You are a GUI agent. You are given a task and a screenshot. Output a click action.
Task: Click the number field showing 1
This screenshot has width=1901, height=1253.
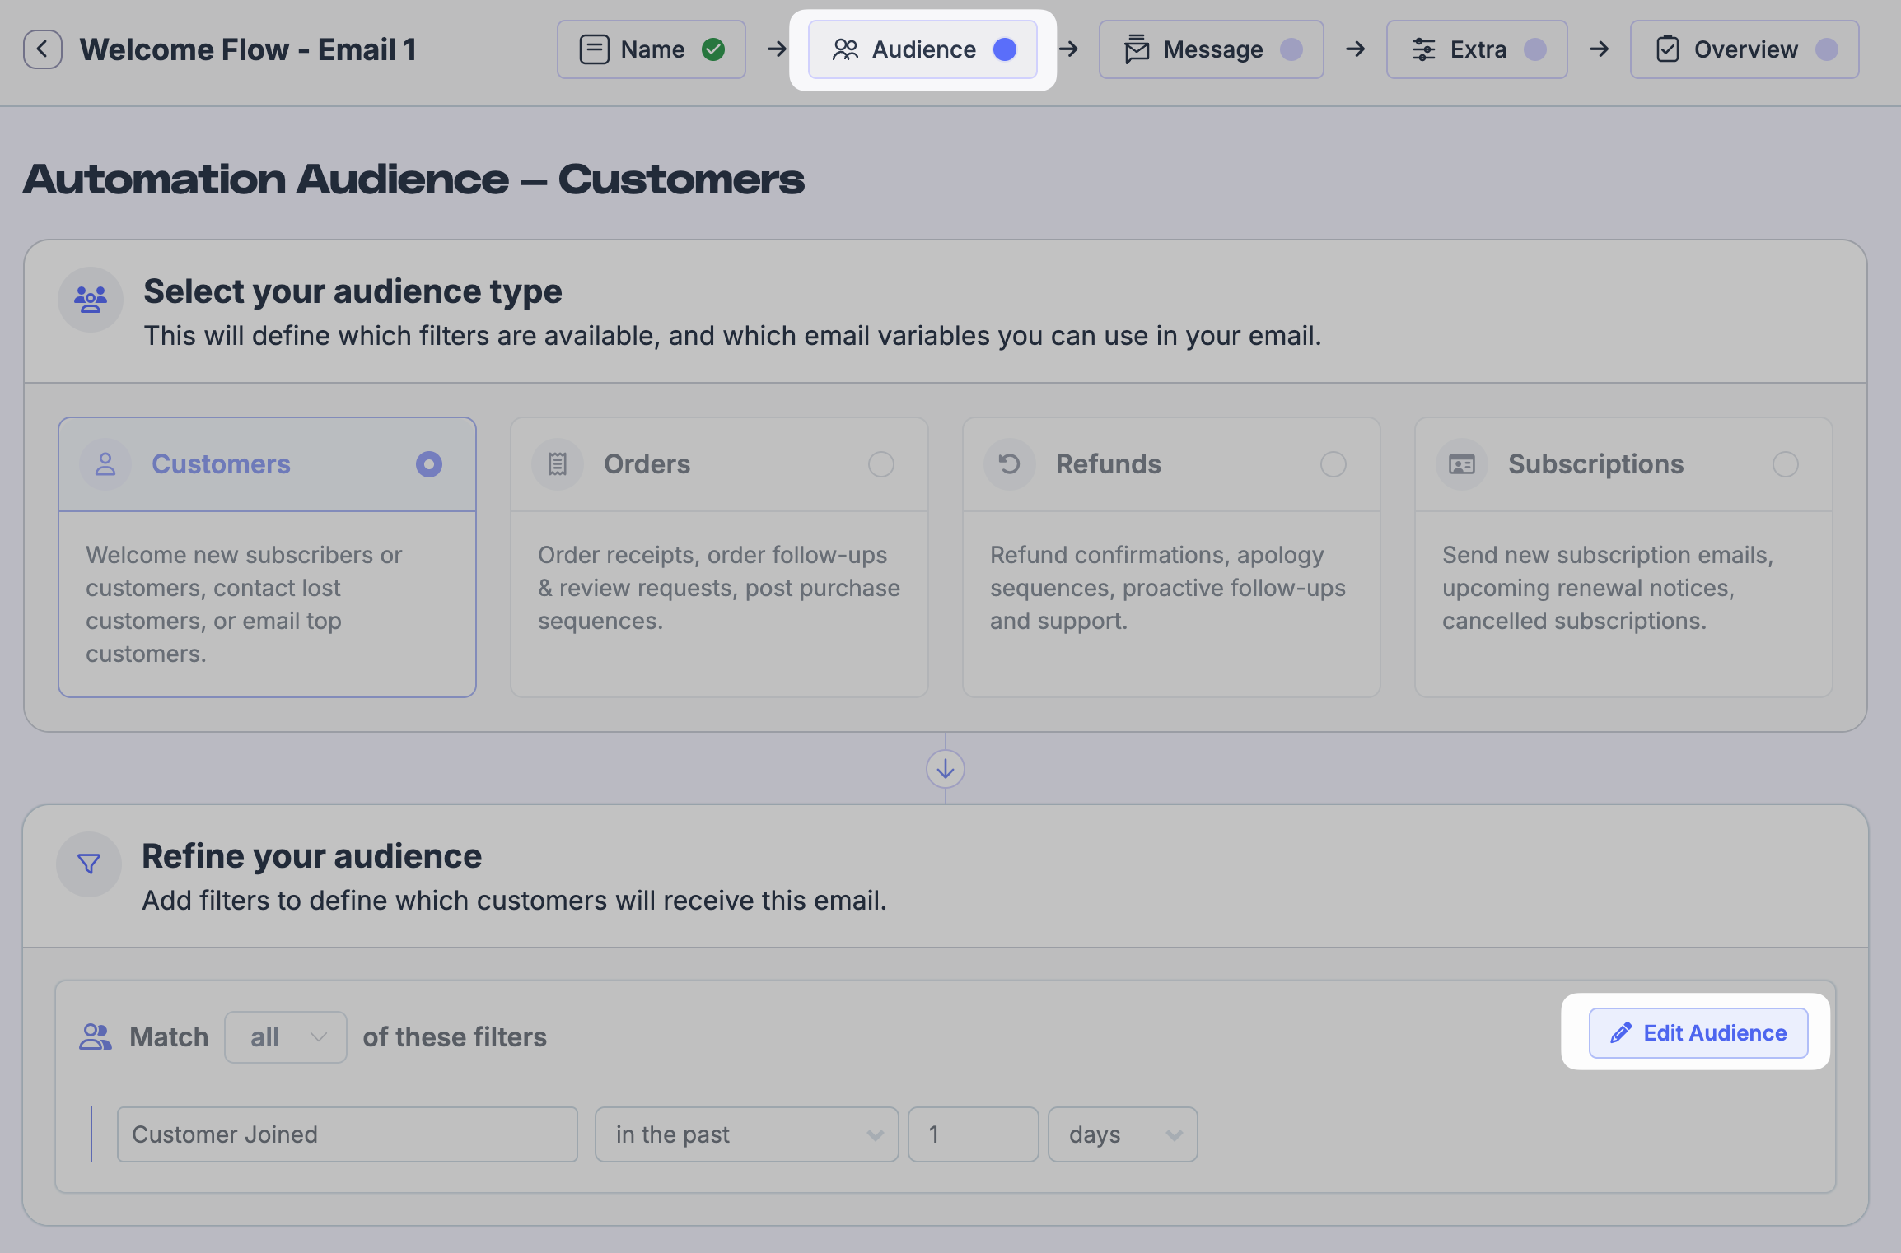[974, 1134]
